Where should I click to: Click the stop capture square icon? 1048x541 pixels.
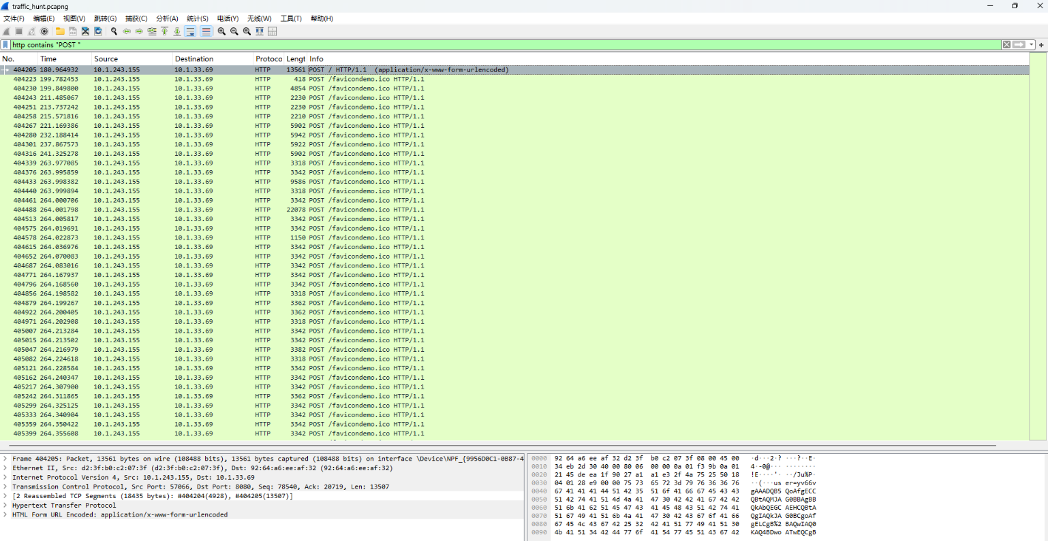[19, 31]
